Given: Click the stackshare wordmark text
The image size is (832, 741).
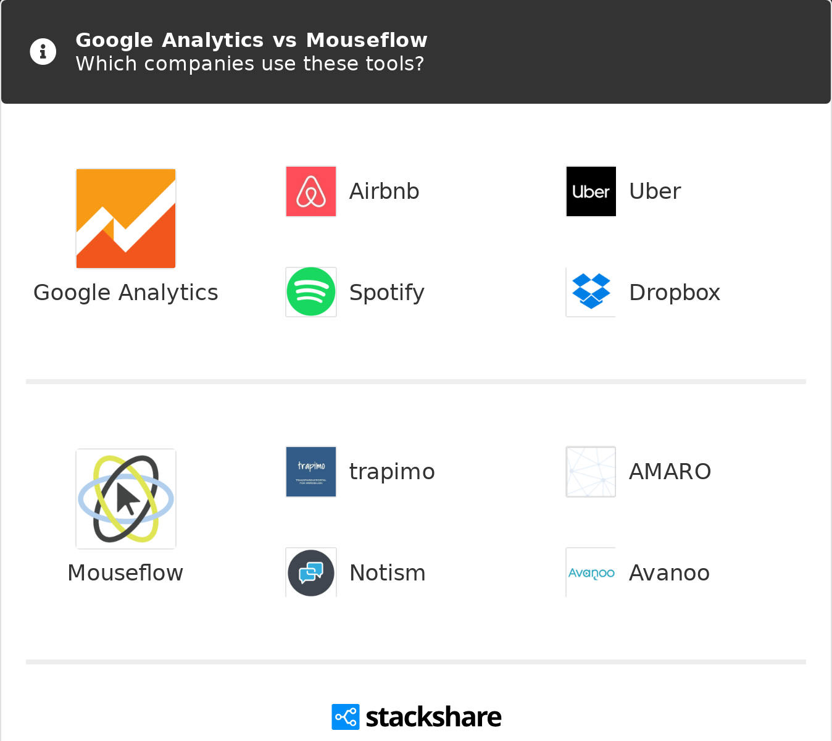Looking at the screenshot, I should pyautogui.click(x=433, y=718).
